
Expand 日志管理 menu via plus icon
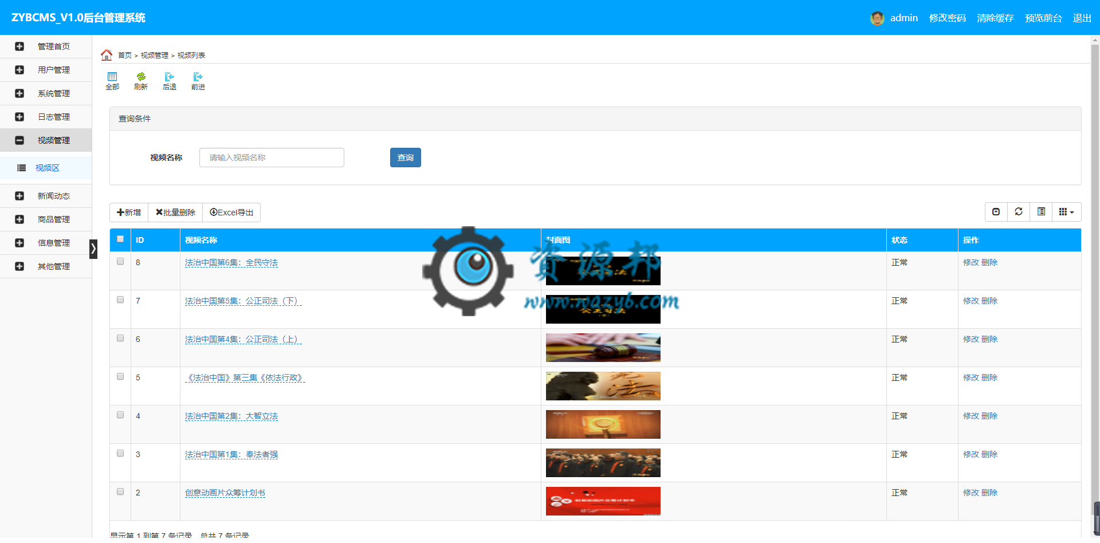coord(19,117)
